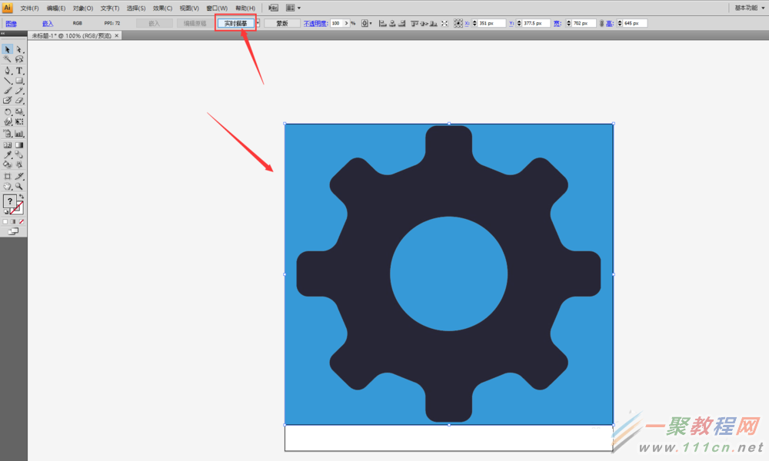Image resolution: width=769 pixels, height=461 pixels.
Task: Open the 文件(F) menu
Action: 29,8
